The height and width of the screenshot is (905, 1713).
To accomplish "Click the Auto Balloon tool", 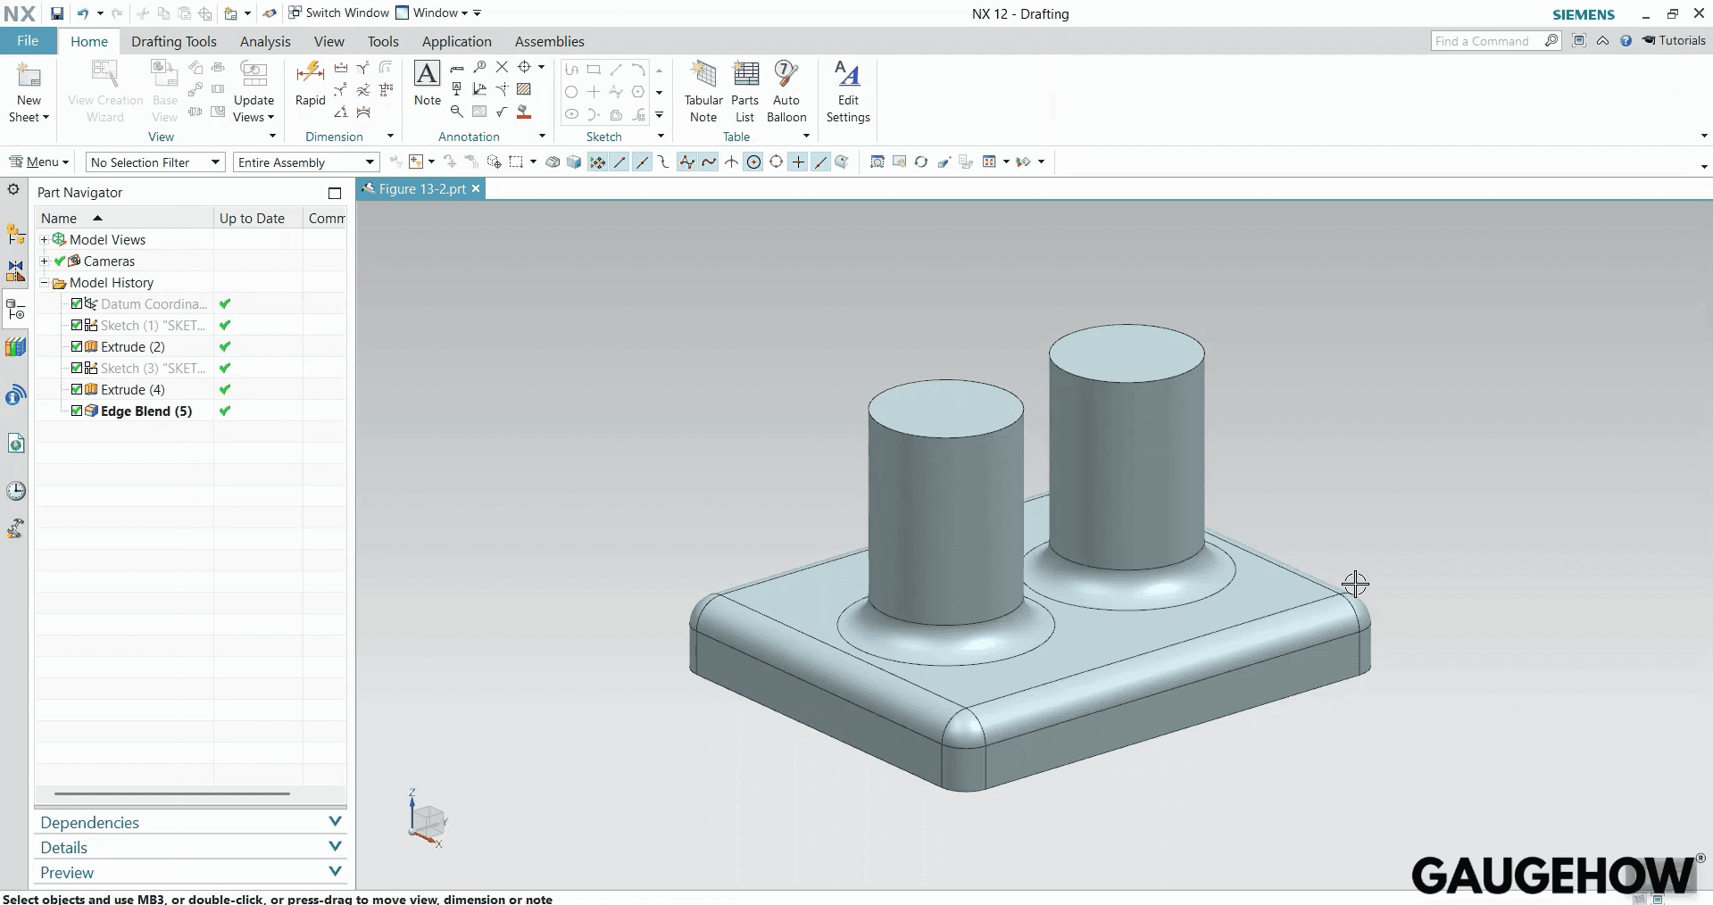I will (x=786, y=89).
